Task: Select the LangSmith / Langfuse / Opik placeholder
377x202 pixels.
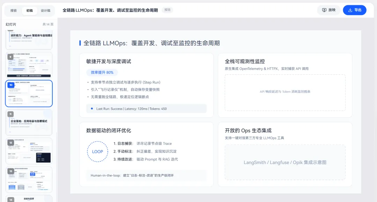Action: pos(285,162)
